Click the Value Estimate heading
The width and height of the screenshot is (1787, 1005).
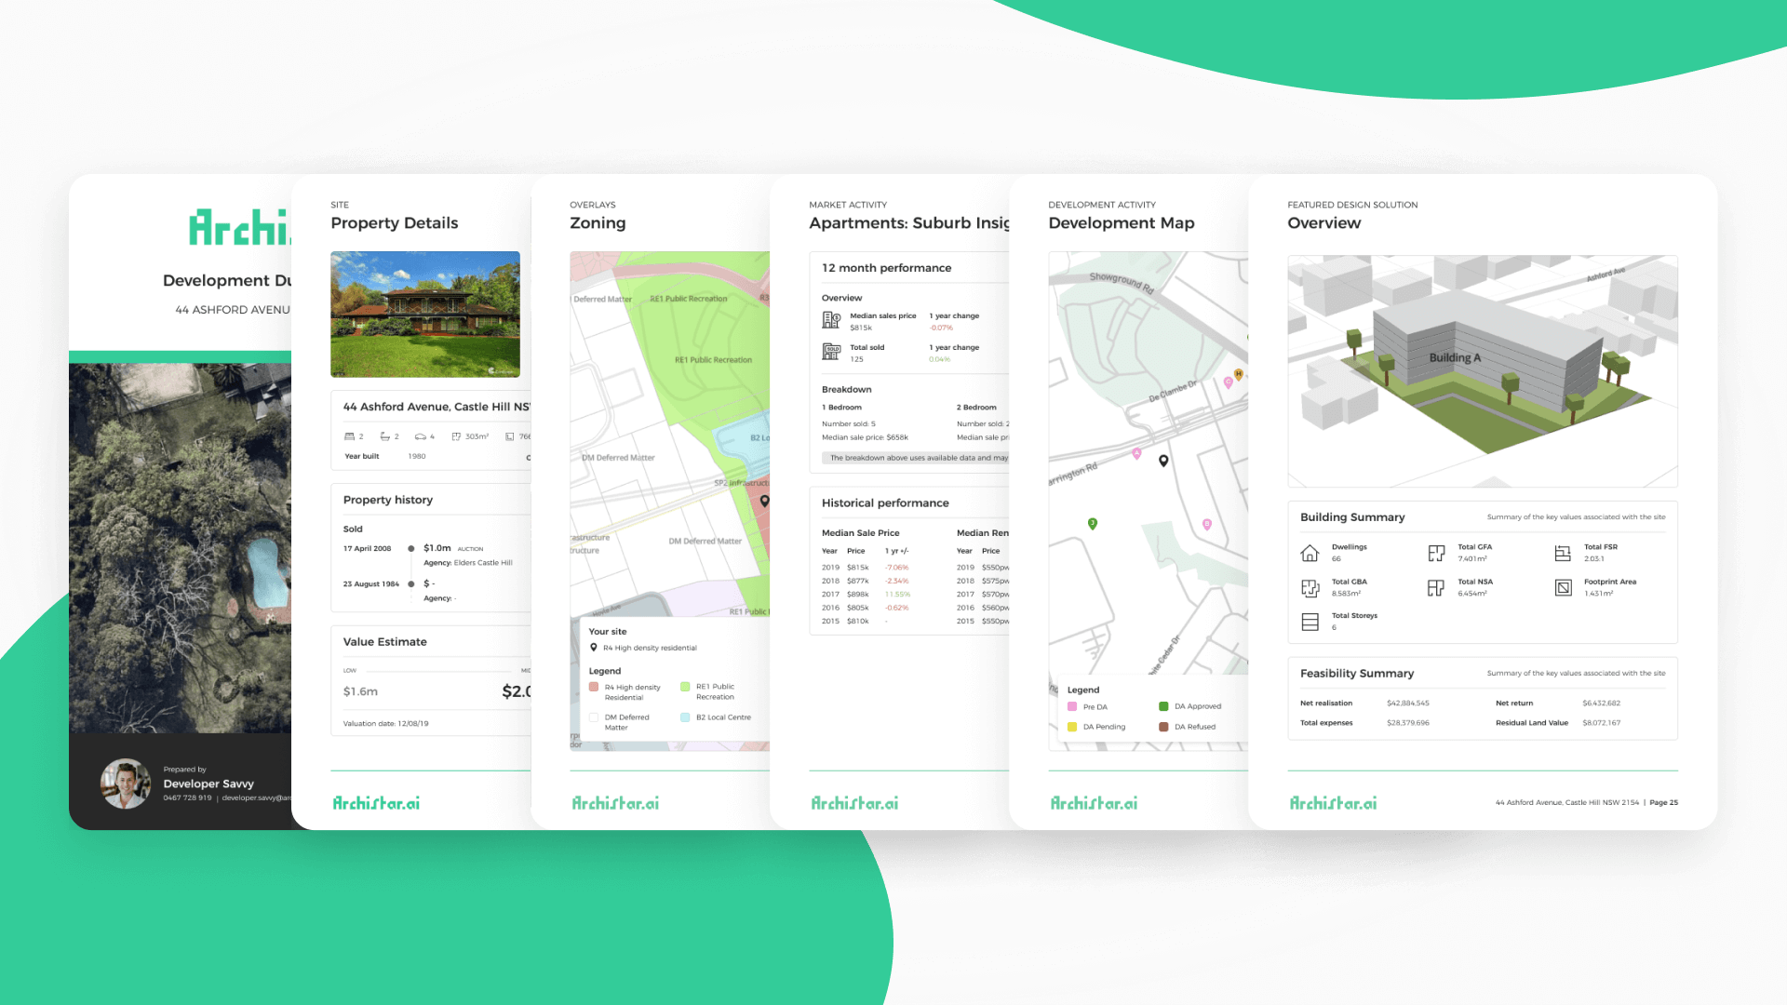[x=385, y=642]
